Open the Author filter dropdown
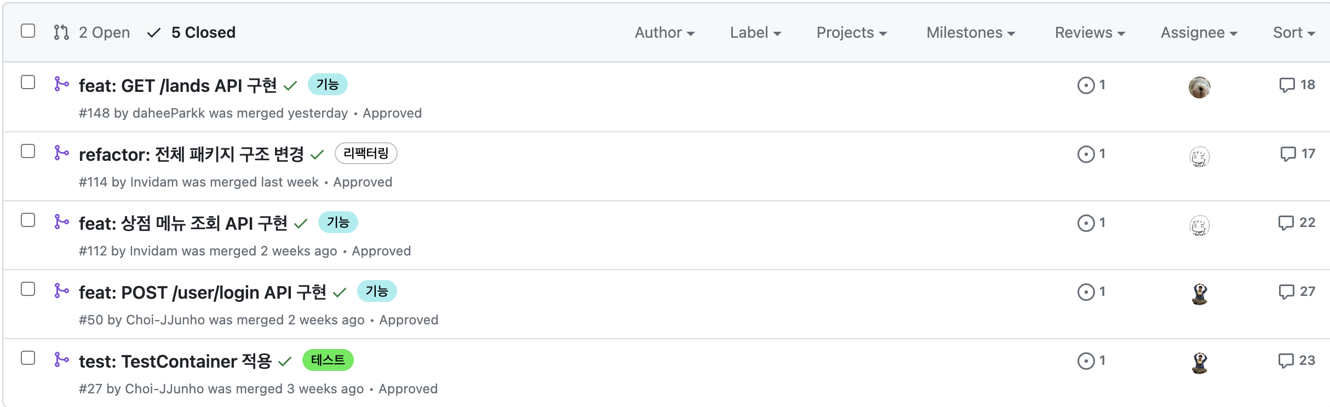1330x407 pixels. click(664, 33)
